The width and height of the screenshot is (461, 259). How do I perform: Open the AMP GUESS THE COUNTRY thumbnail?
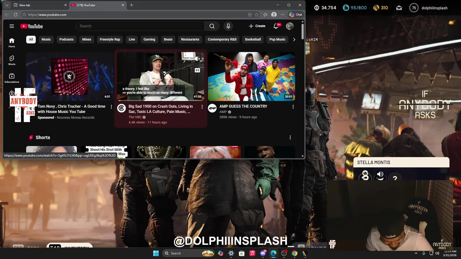pyautogui.click(x=251, y=77)
